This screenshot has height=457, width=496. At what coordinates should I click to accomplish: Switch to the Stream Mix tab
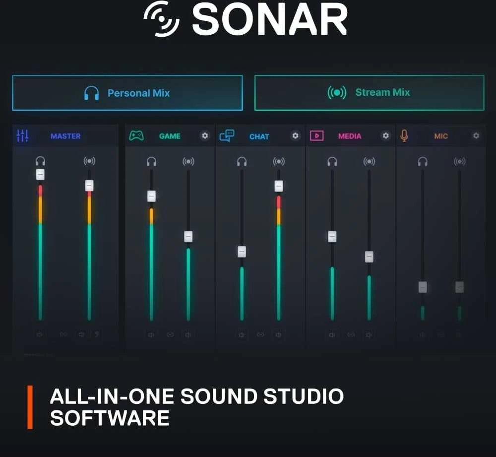(x=369, y=93)
